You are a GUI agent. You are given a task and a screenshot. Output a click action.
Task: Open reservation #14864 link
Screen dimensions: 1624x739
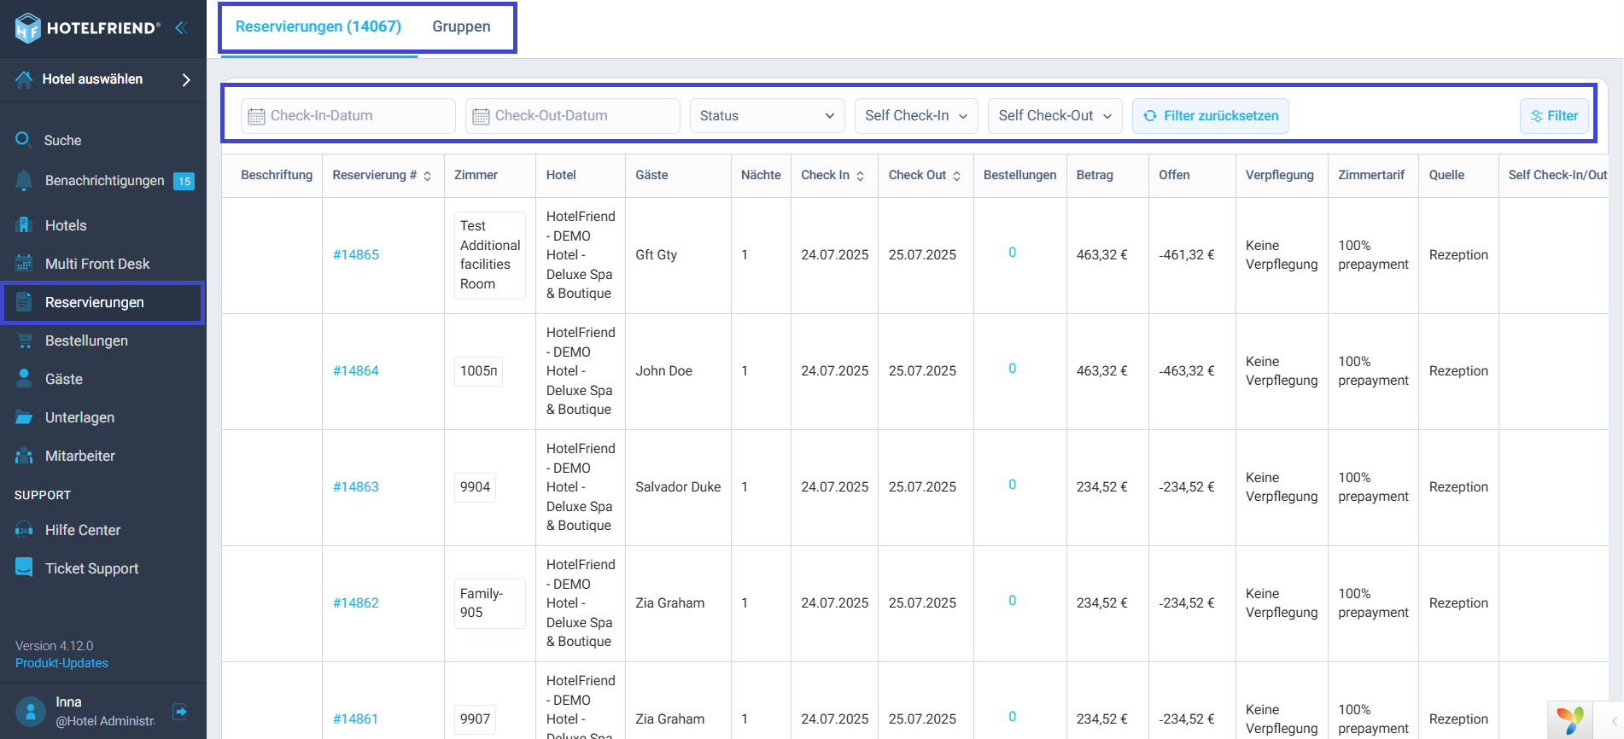click(x=356, y=370)
